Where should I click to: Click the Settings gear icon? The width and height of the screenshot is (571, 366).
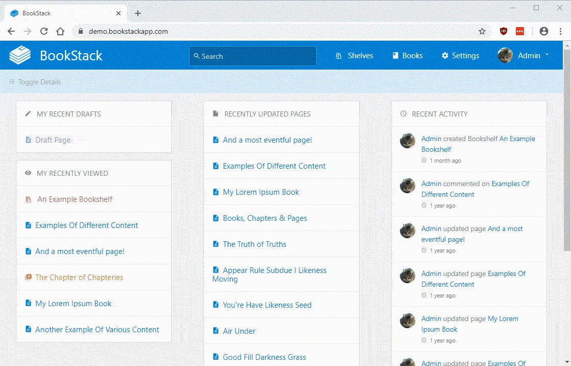[445, 55]
